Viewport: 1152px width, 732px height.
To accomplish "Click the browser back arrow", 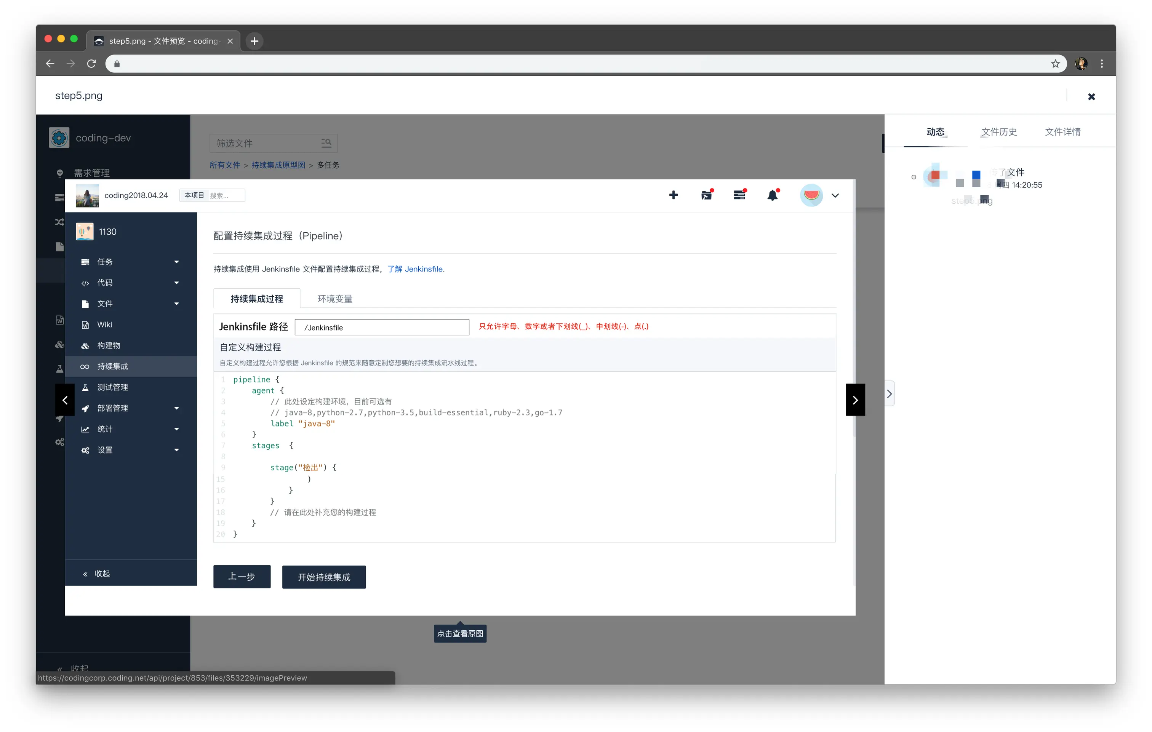I will tap(50, 64).
